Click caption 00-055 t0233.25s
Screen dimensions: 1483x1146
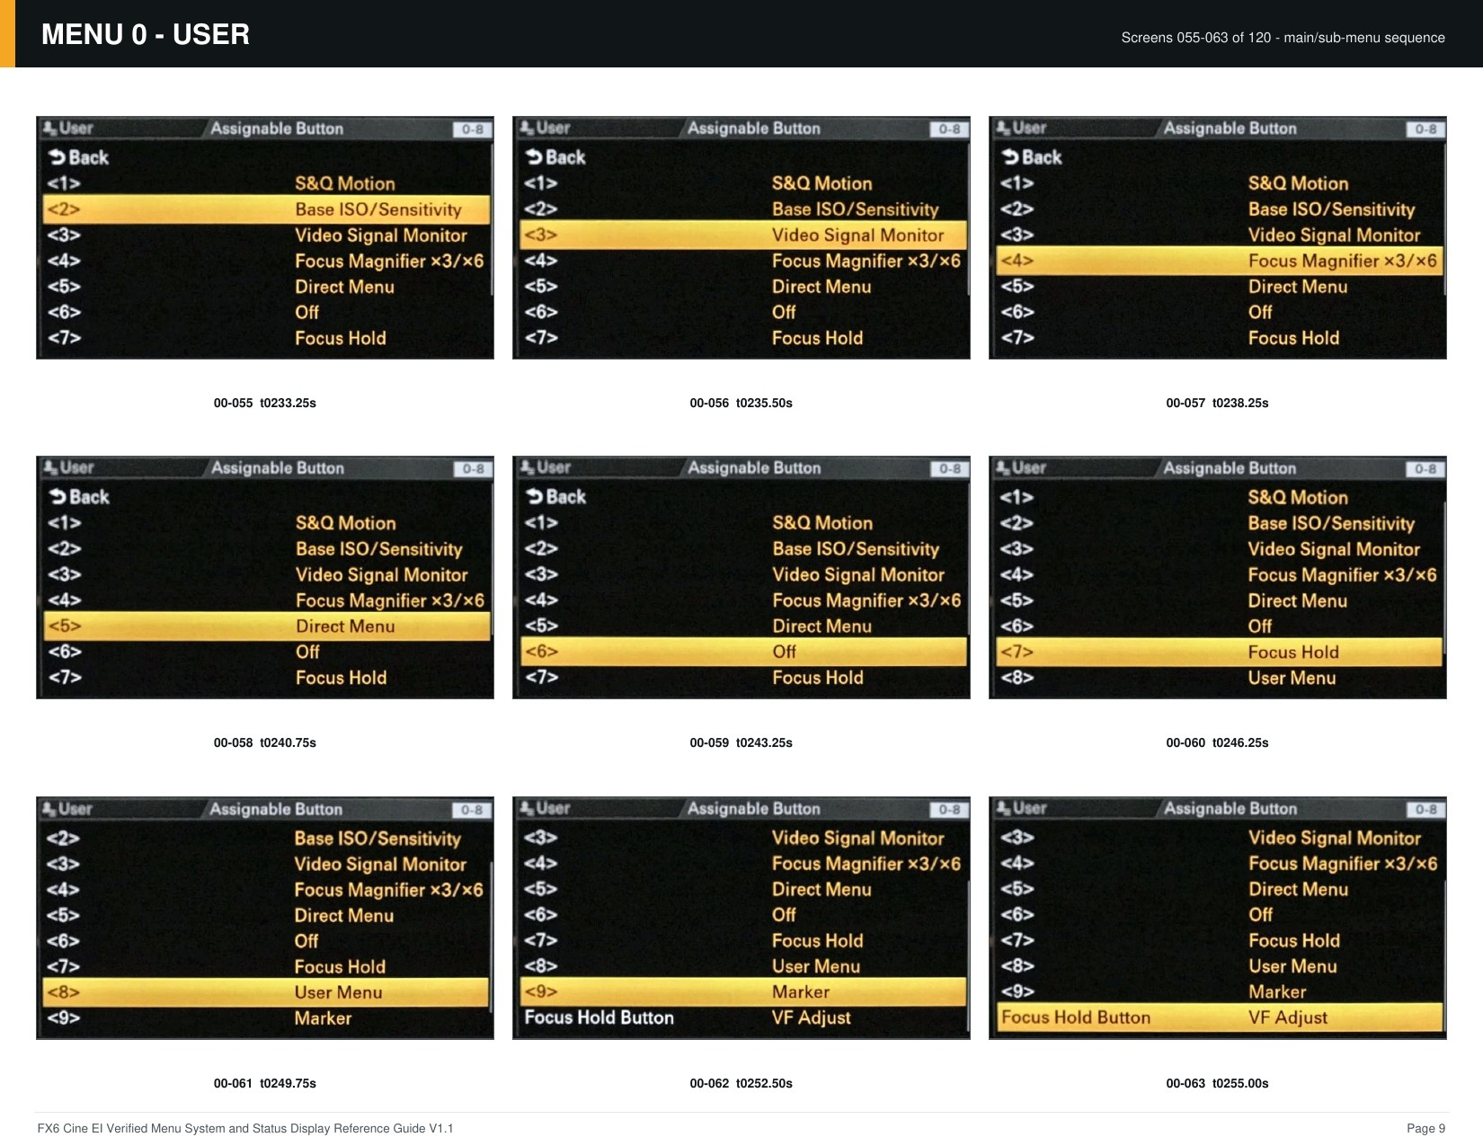click(265, 403)
